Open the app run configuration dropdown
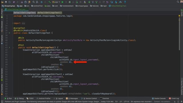183x103 pixels. point(56,2)
